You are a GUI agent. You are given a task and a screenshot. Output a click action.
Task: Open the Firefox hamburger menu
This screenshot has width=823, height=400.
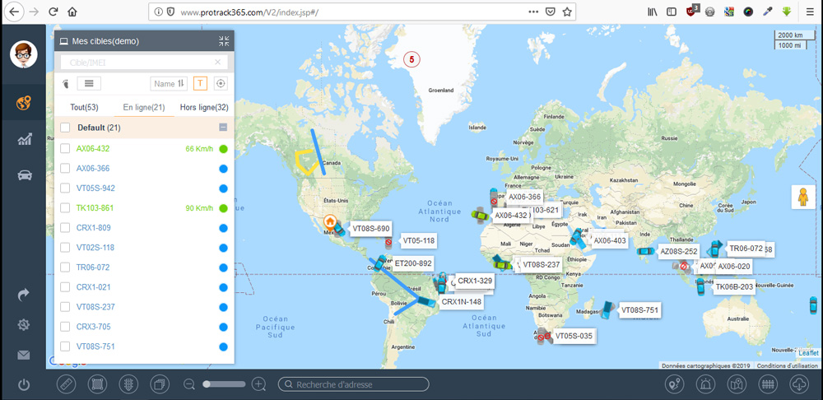click(x=811, y=12)
